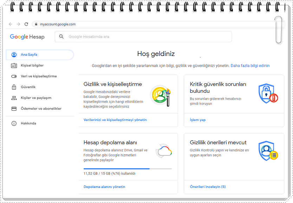293x203 pixels.
Task: Click the Güvenlik lock icon
Action: (x=14, y=87)
